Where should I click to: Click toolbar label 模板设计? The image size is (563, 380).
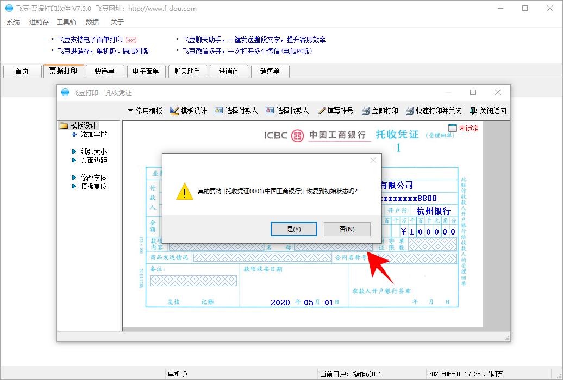click(x=193, y=111)
